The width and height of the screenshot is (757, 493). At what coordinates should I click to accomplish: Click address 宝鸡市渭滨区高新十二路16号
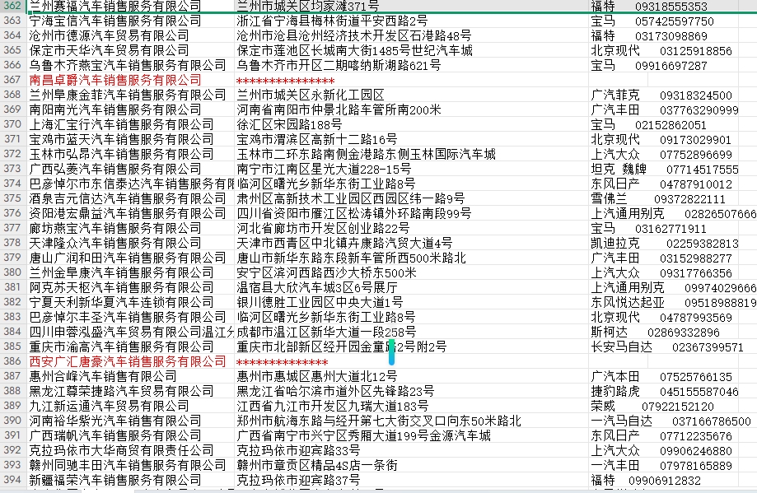(x=316, y=139)
